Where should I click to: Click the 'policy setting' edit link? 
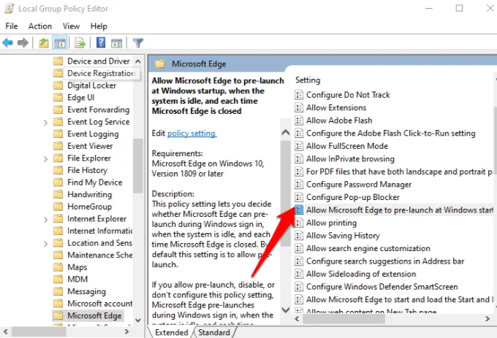(191, 134)
